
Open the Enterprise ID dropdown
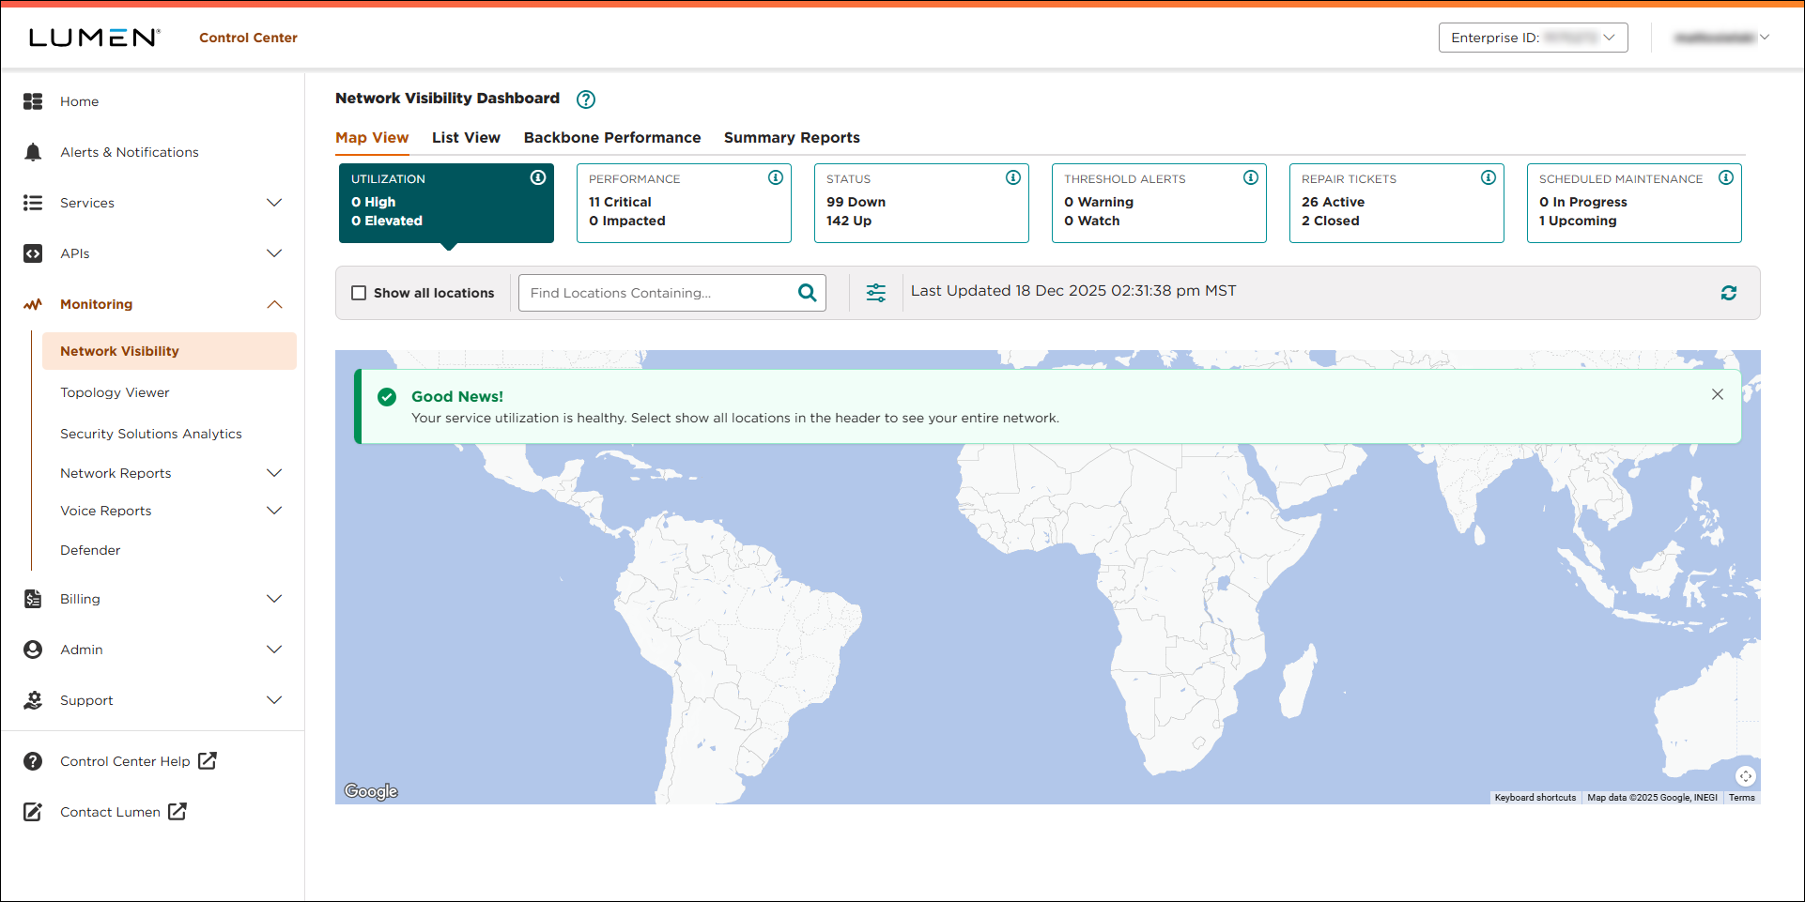coord(1533,38)
